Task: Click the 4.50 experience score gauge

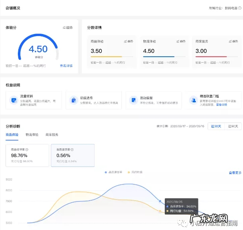Action: pos(38,47)
